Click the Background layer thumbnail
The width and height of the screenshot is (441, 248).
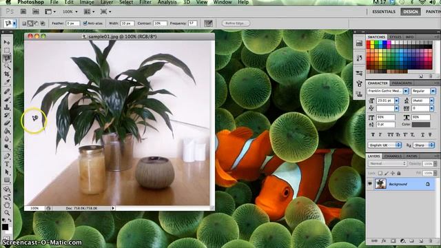[380, 184]
